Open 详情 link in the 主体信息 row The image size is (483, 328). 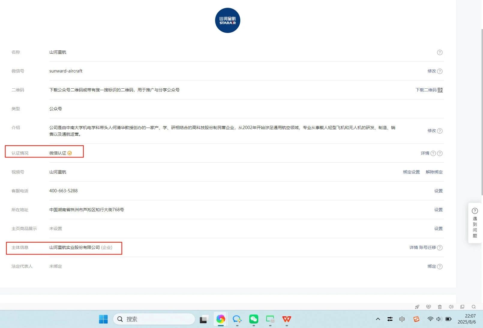[414, 248]
